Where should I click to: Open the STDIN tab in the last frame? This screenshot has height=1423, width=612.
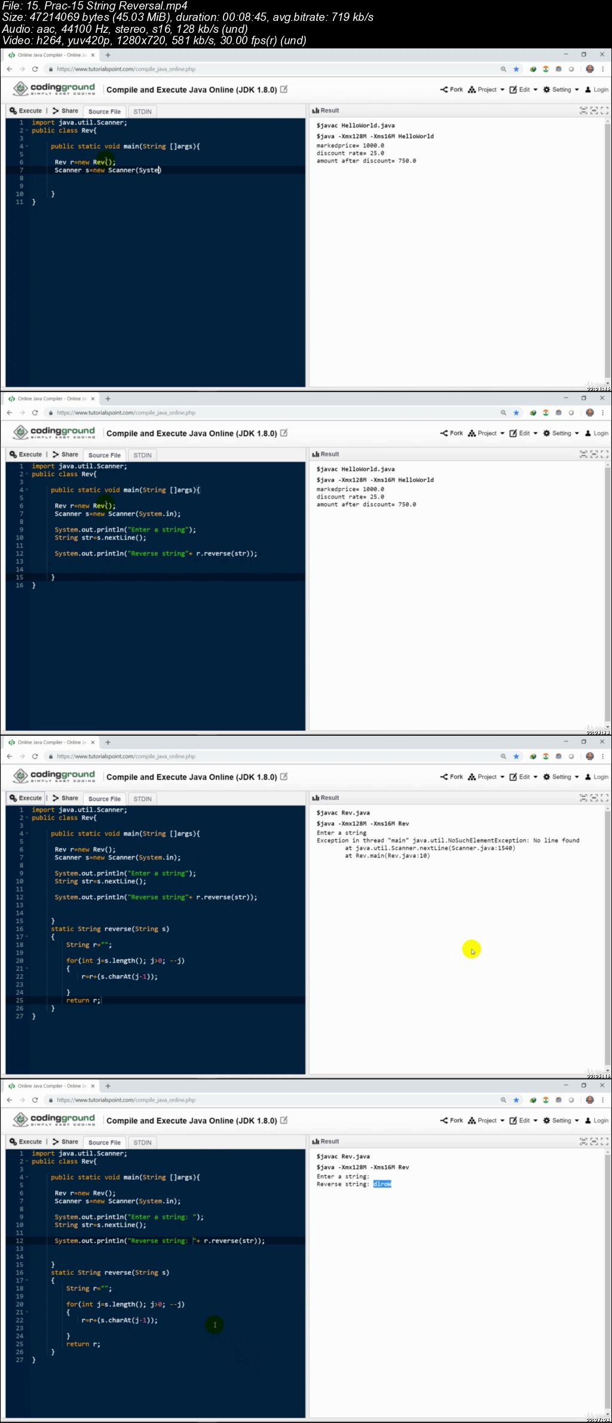[x=142, y=1142]
